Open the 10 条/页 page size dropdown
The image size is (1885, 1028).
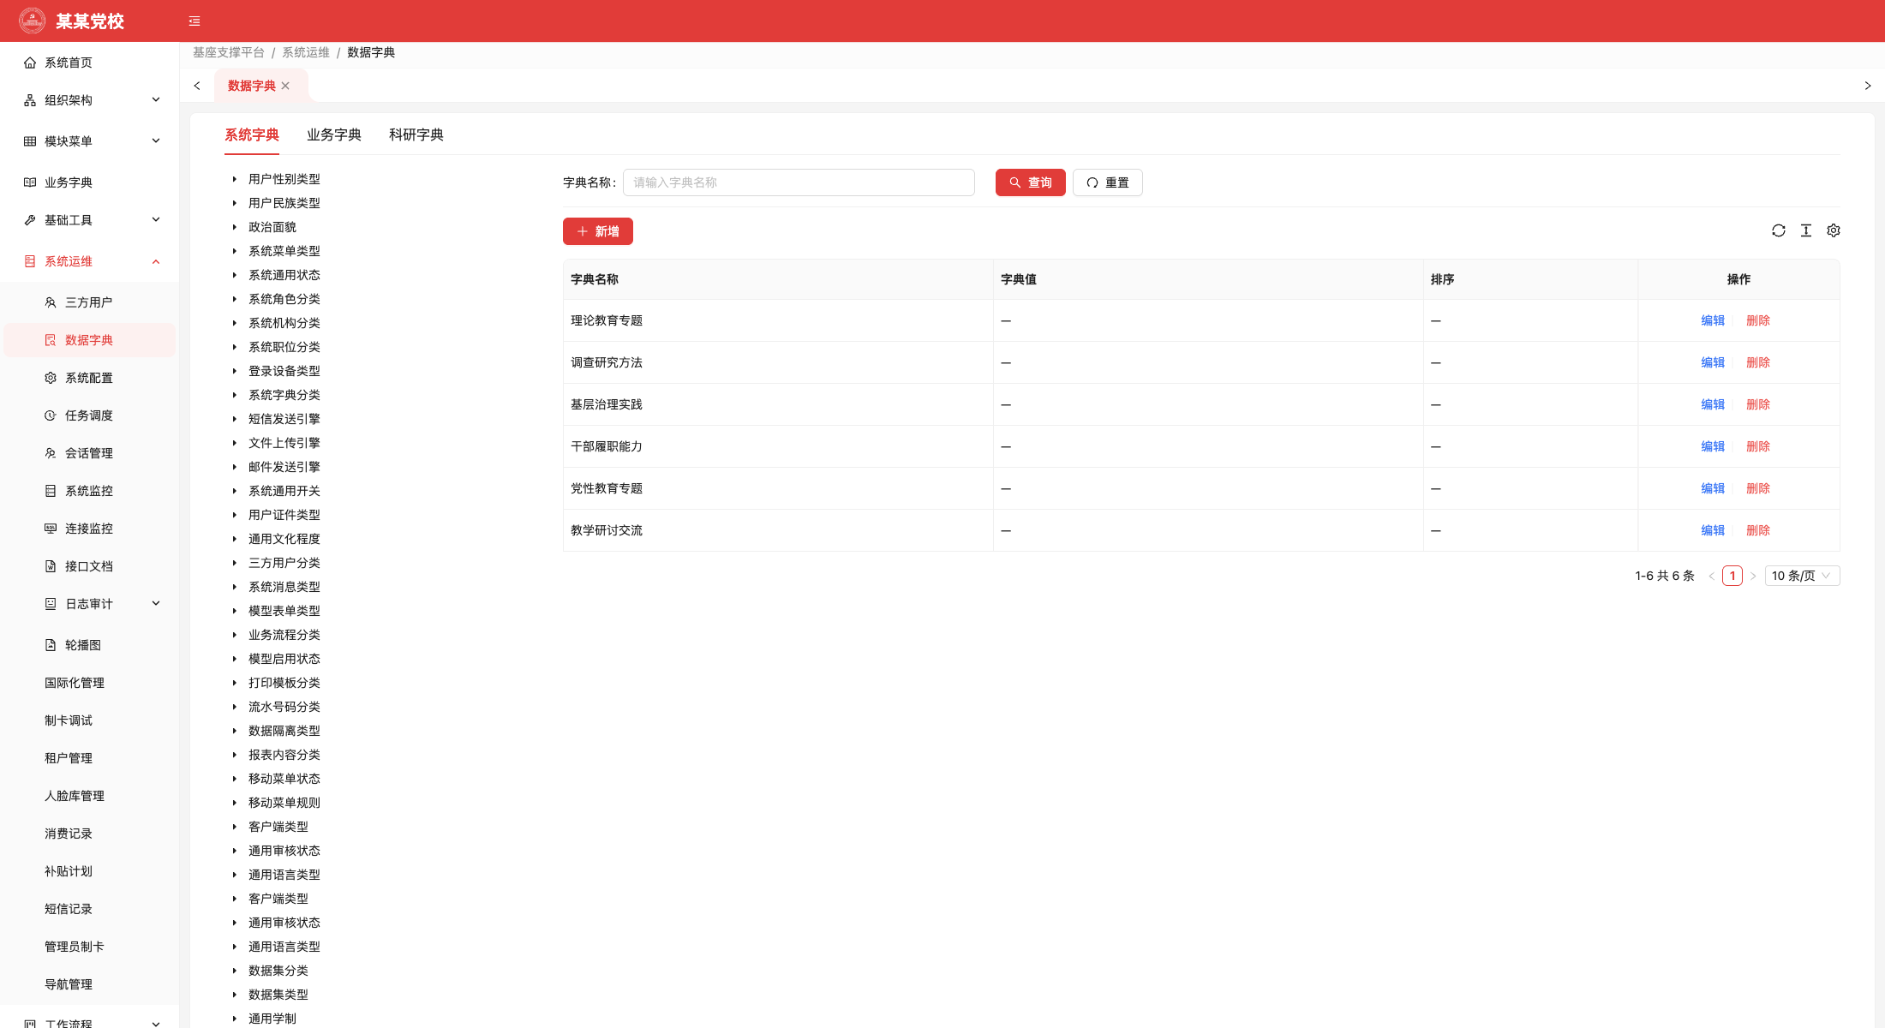coord(1802,576)
